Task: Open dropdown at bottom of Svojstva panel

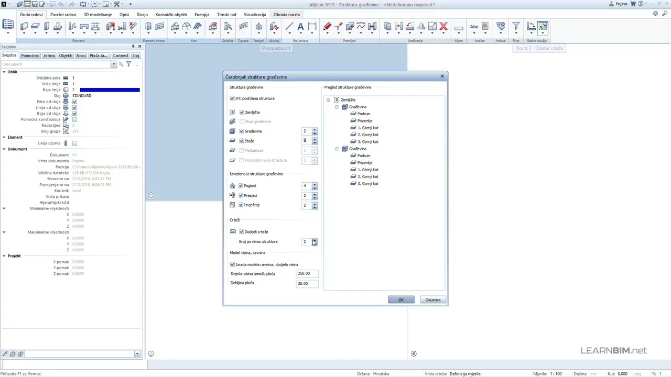Action: pyautogui.click(x=137, y=354)
